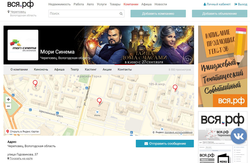Open Услуги section
The image size is (250, 163).
click(102, 4)
